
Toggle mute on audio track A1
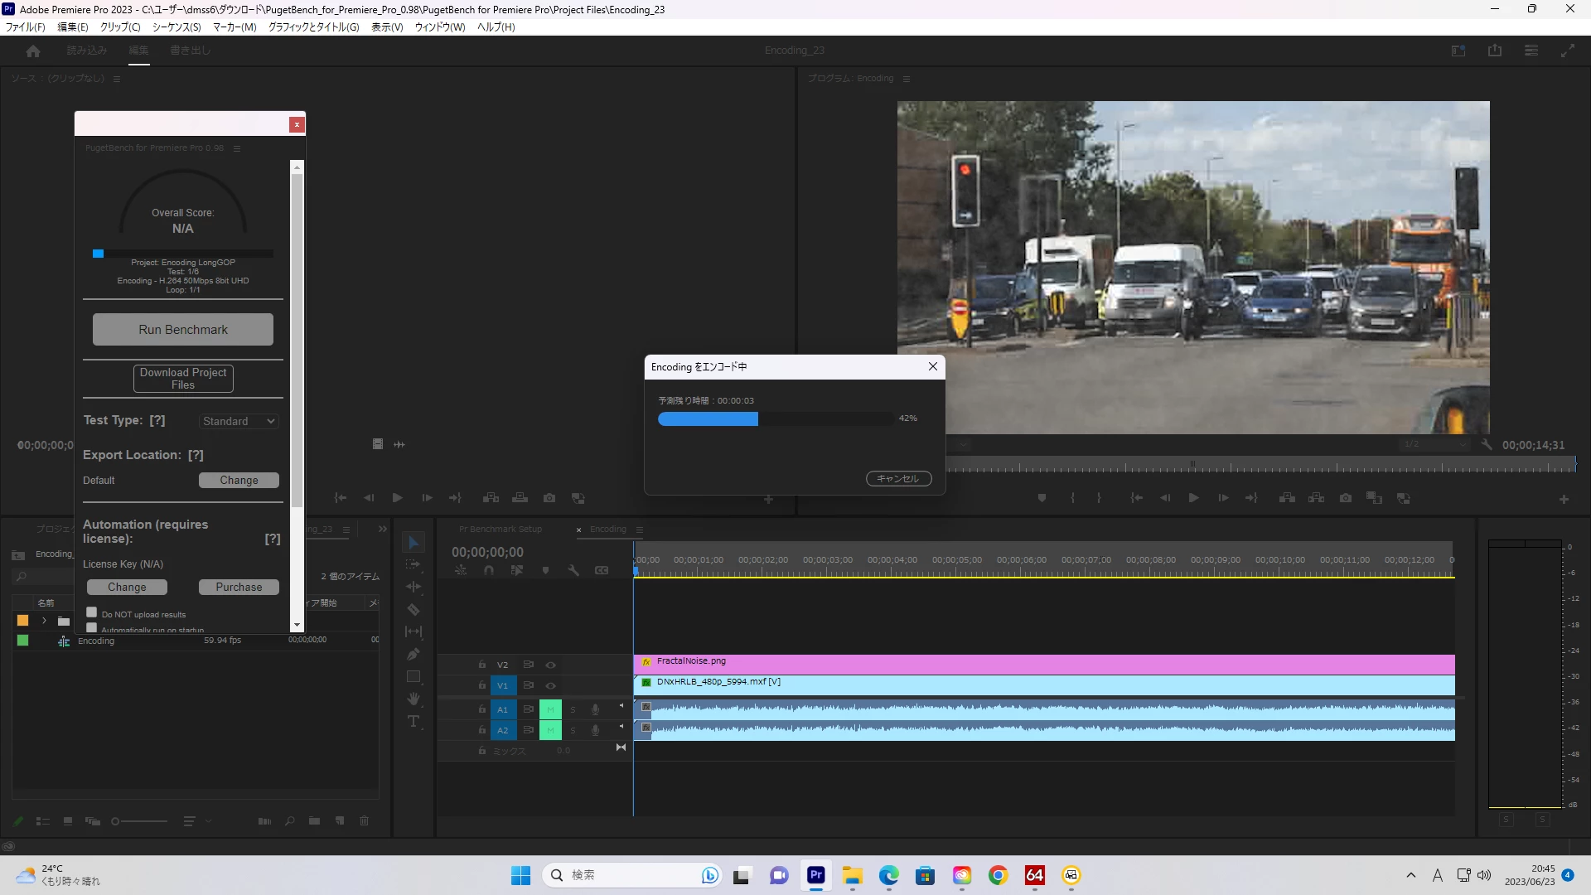550,709
